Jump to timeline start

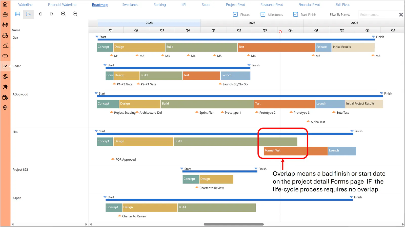pos(40,14)
